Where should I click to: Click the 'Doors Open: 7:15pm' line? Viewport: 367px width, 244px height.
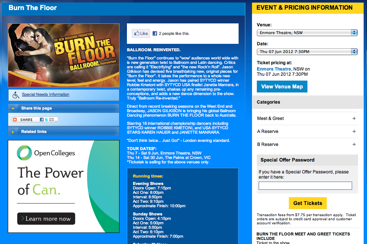coord(152,188)
